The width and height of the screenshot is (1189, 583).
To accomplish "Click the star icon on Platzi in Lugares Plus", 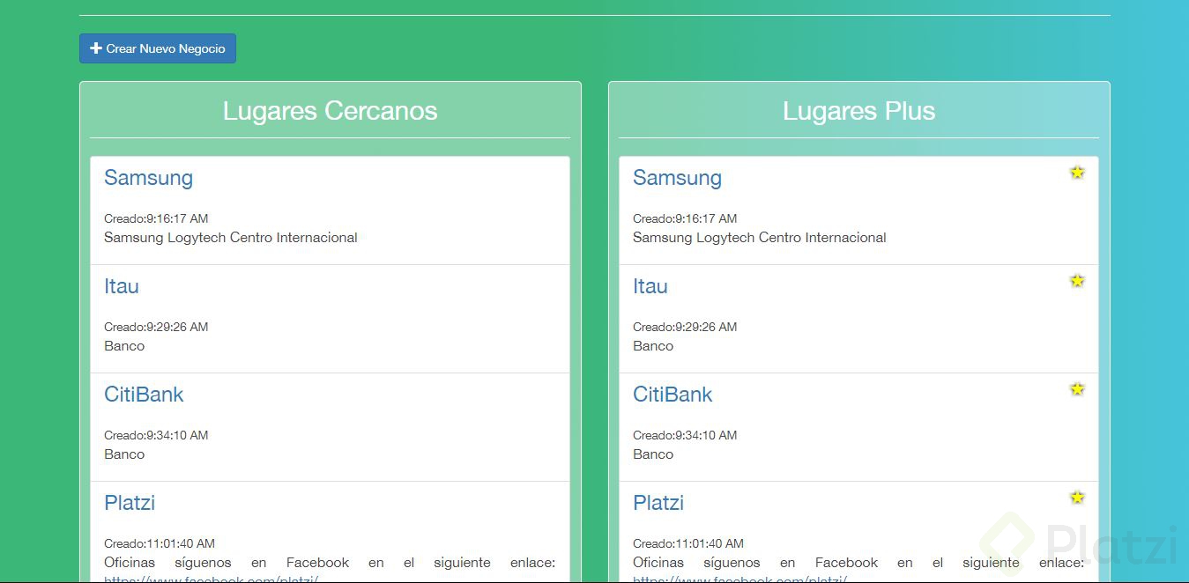I will [x=1077, y=498].
